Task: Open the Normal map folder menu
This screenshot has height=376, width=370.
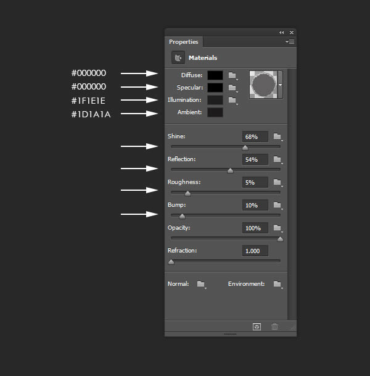Action: coord(201,284)
